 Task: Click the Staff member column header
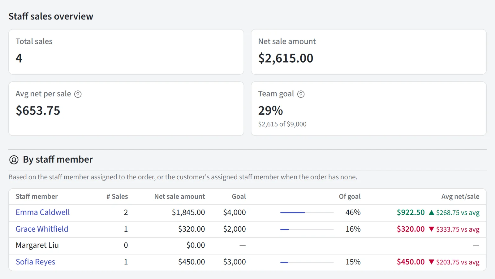click(37, 197)
